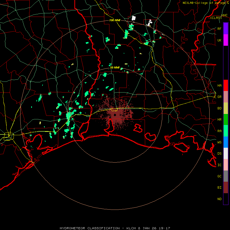Click the HR dark green legend swatch

[x=226, y=120]
